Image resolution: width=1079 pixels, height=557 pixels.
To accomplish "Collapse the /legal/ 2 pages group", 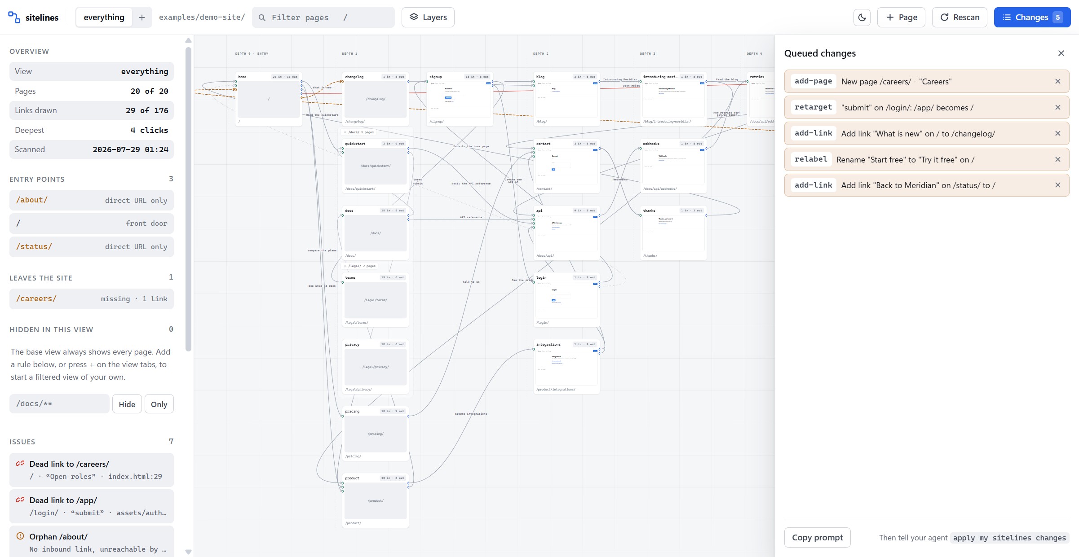I will (345, 266).
